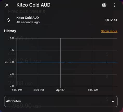Close the Kitco Gold AUD dialog
This screenshot has width=123, height=112.
(7, 5)
